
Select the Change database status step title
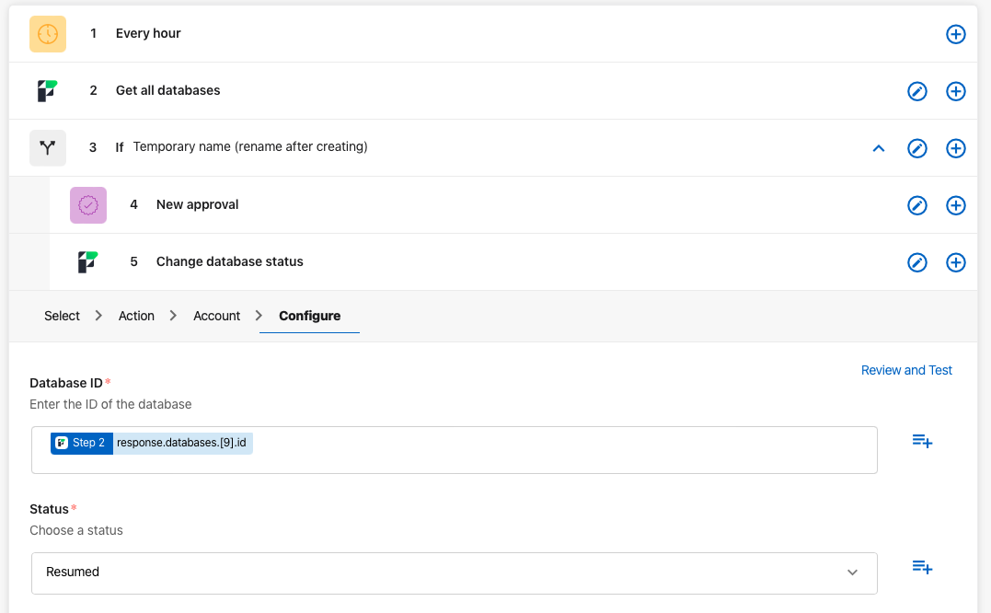(x=229, y=261)
